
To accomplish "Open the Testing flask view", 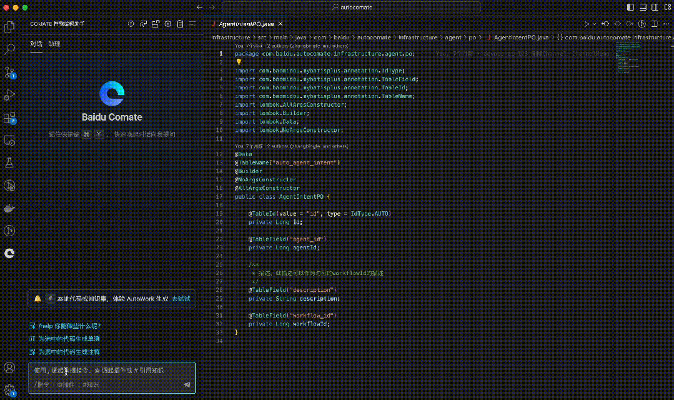I will point(9,163).
